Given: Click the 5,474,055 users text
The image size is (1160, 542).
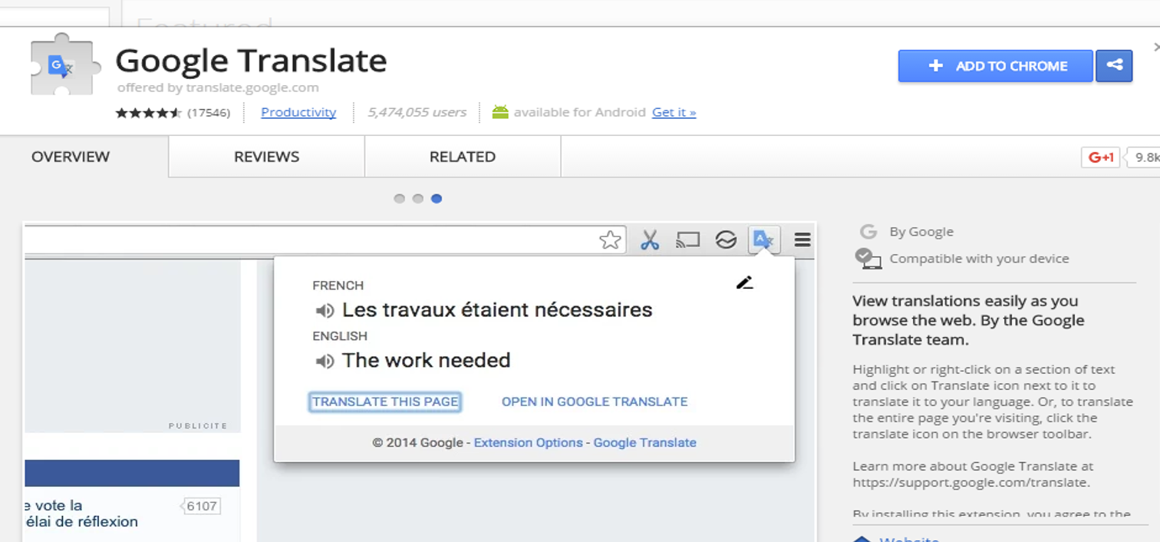Looking at the screenshot, I should point(417,112).
